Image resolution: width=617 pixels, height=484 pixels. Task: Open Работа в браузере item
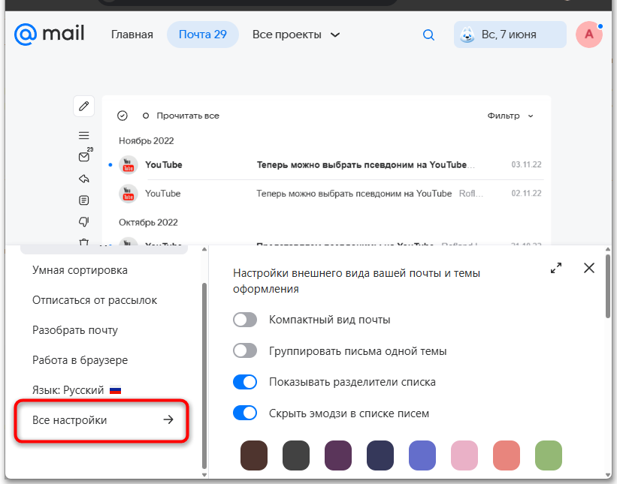coord(80,360)
